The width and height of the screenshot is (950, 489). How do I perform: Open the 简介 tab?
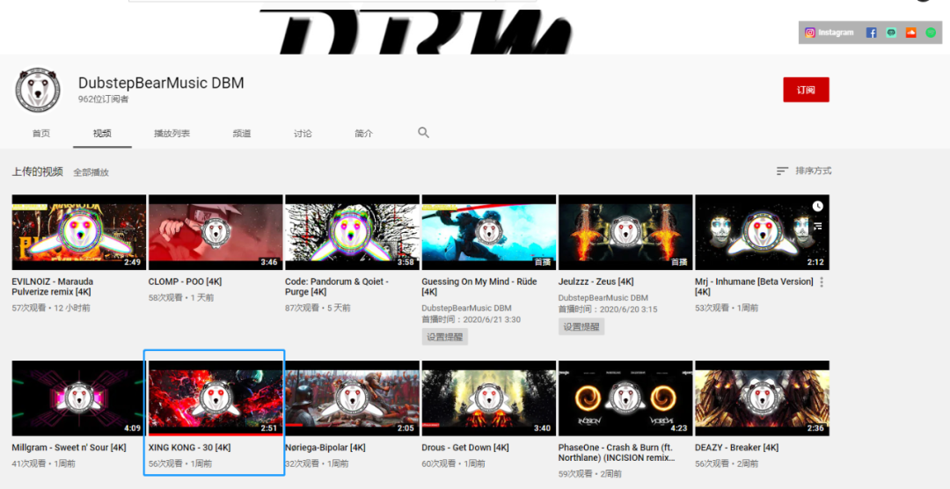click(x=363, y=134)
